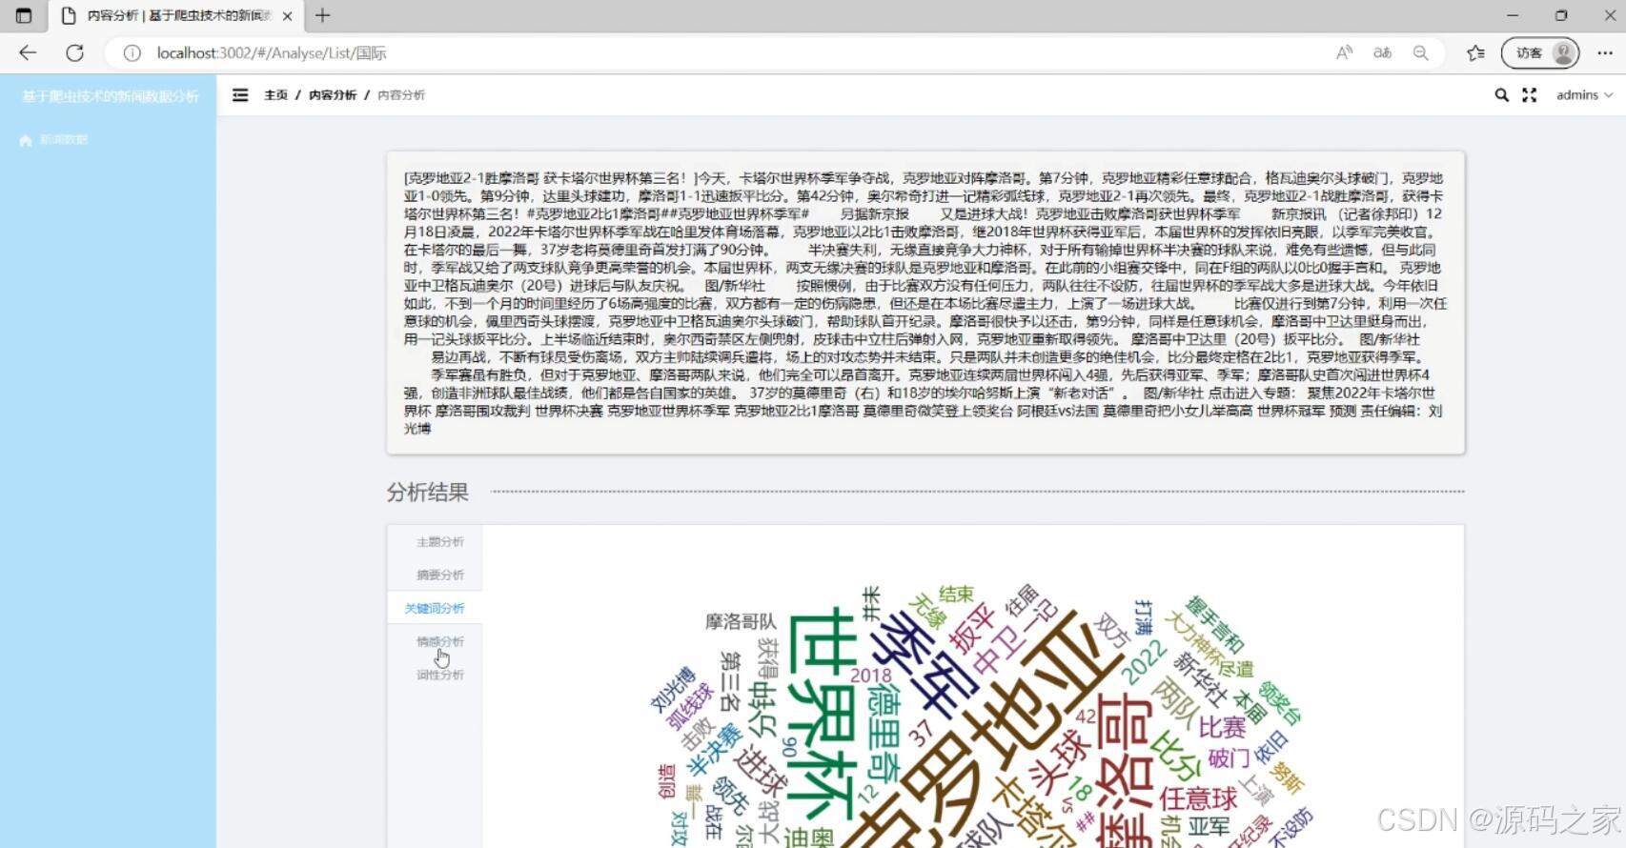Click the home icon in sidebar
The height and width of the screenshot is (848, 1626).
(x=26, y=140)
